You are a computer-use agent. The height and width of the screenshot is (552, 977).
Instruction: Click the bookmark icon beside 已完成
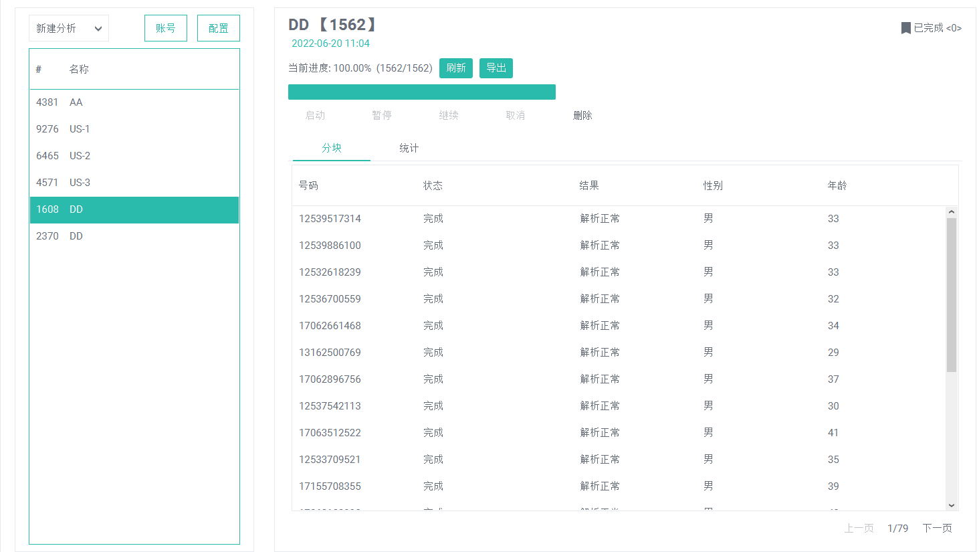pos(905,28)
